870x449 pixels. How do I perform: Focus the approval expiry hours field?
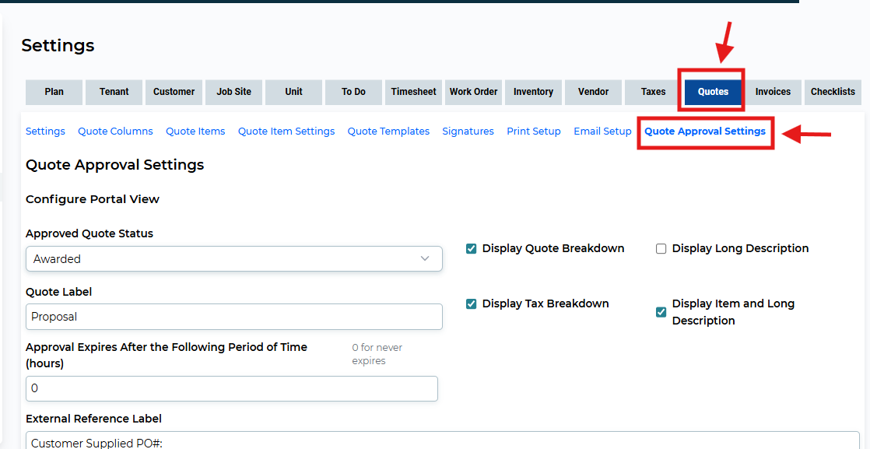pyautogui.click(x=232, y=388)
